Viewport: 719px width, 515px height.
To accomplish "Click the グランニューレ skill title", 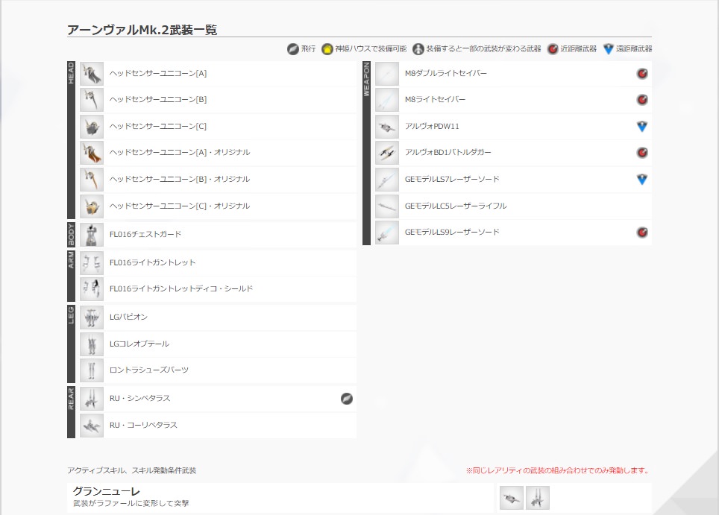I will pyautogui.click(x=106, y=491).
